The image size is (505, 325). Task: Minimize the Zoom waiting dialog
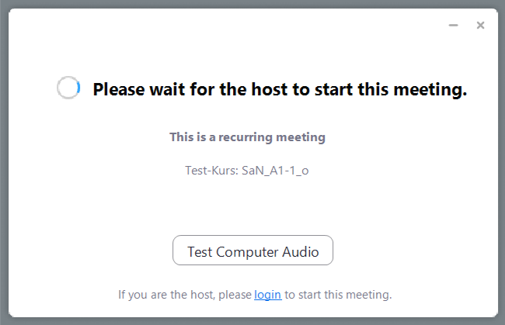pyautogui.click(x=454, y=26)
